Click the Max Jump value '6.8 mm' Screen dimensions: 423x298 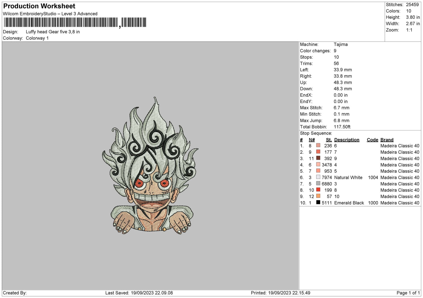tap(342, 121)
